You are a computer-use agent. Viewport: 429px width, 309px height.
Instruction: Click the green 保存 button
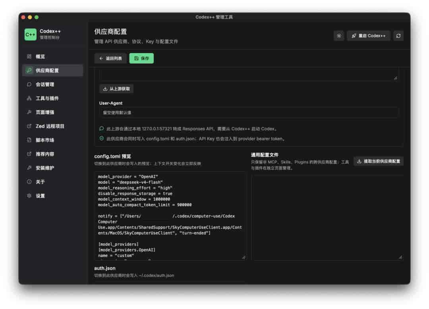pyautogui.click(x=141, y=58)
